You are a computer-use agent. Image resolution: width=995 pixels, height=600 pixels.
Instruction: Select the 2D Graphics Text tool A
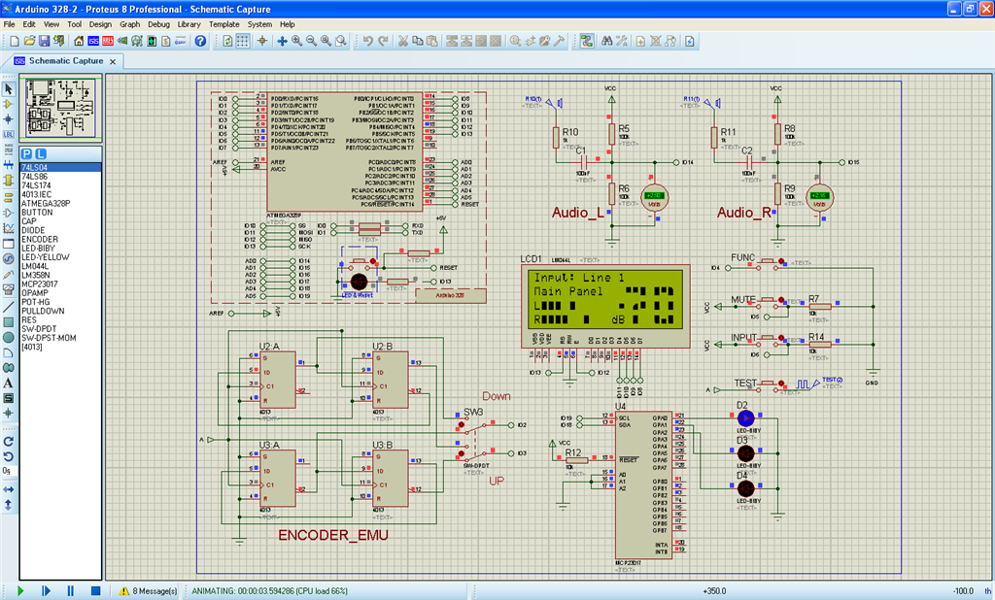click(x=8, y=383)
